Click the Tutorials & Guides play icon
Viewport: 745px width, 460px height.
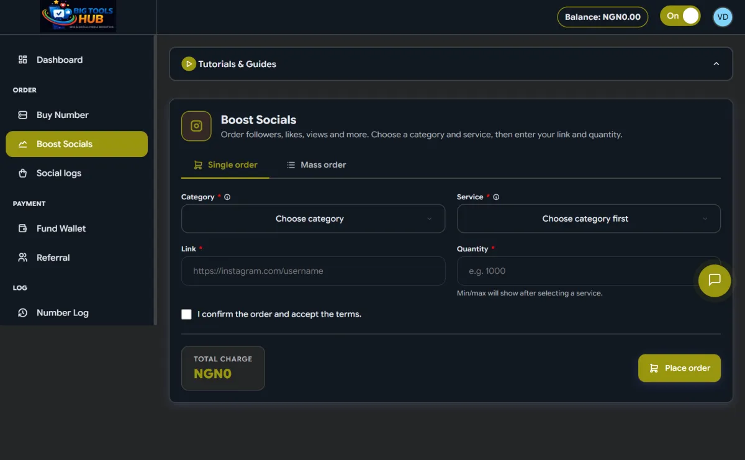pyautogui.click(x=188, y=64)
